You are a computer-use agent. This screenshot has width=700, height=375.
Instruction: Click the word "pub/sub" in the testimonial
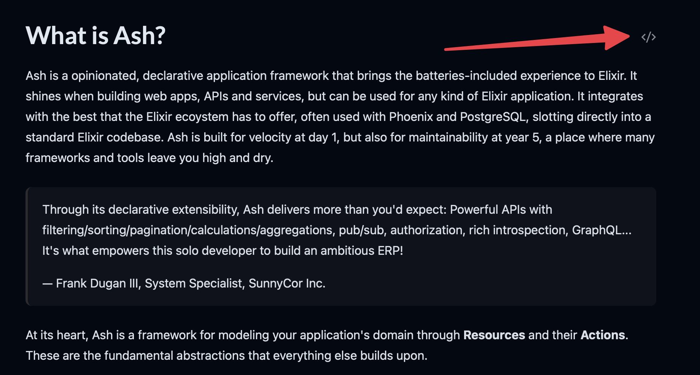pos(361,230)
